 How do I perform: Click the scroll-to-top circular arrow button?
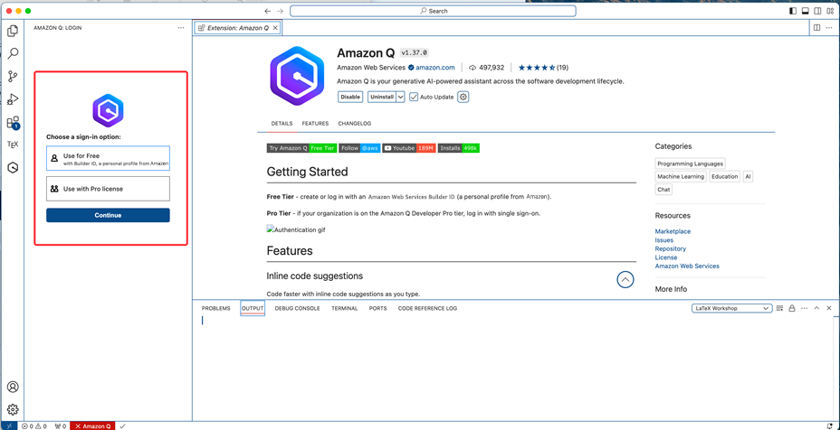625,279
